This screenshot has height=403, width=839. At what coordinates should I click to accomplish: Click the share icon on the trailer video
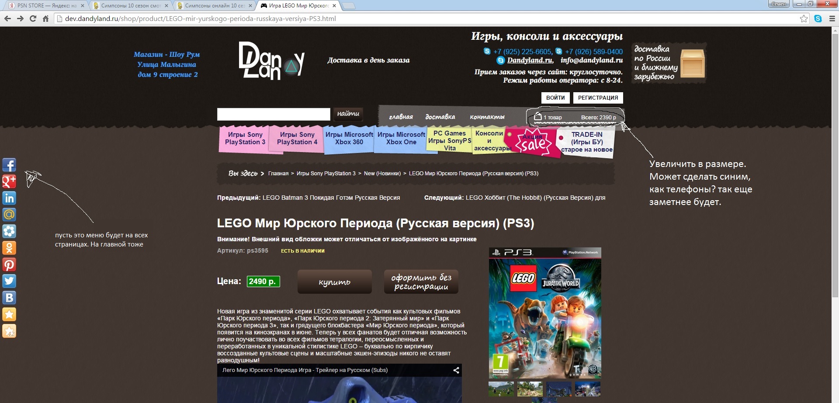click(x=456, y=370)
